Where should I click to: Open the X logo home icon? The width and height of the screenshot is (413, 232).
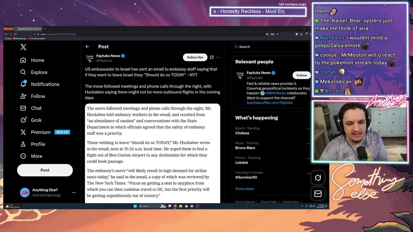(x=23, y=47)
